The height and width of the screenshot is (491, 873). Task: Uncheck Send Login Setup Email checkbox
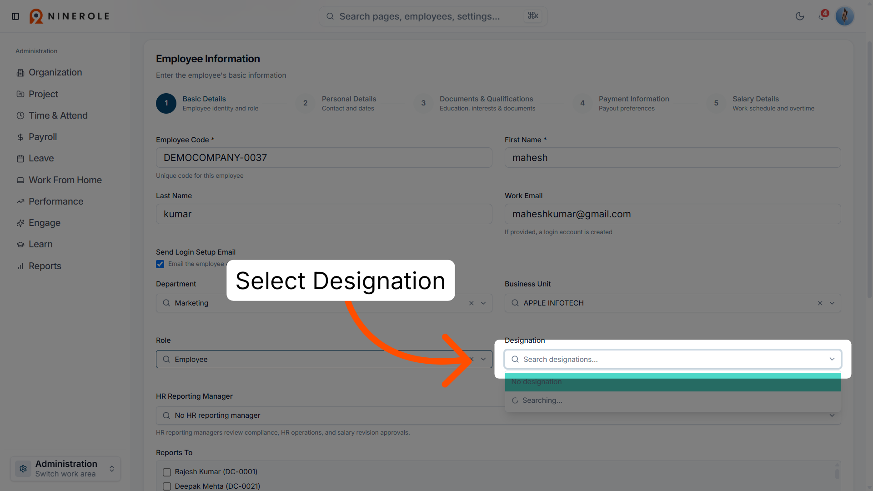point(160,264)
